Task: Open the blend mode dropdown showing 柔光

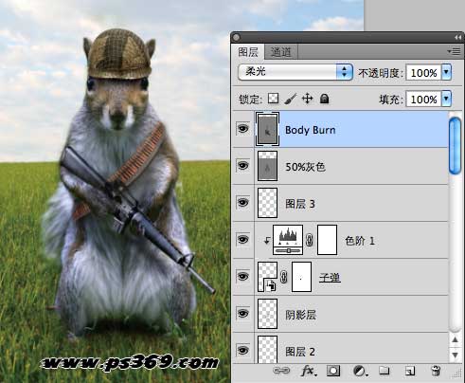Action: (295, 72)
